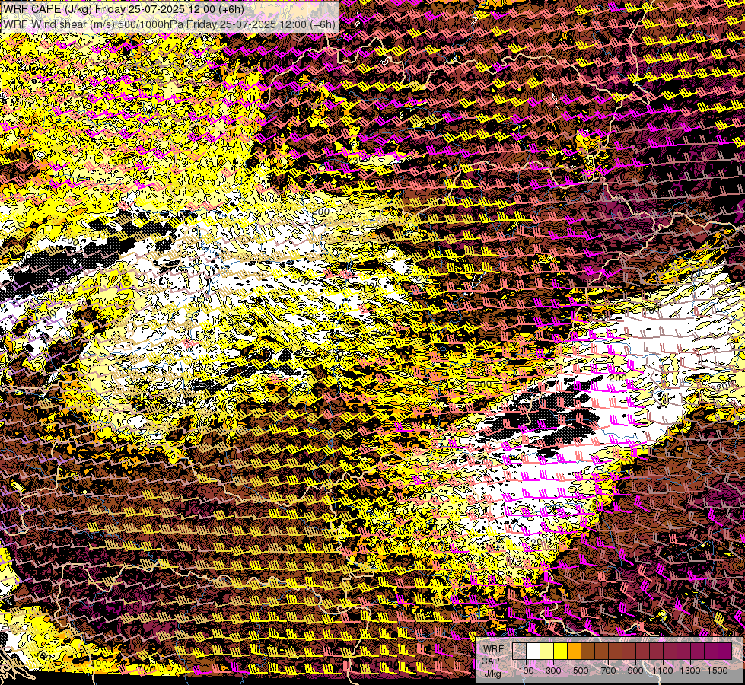
Task: Click the '1100' value on the legend scale
Action: (x=662, y=671)
